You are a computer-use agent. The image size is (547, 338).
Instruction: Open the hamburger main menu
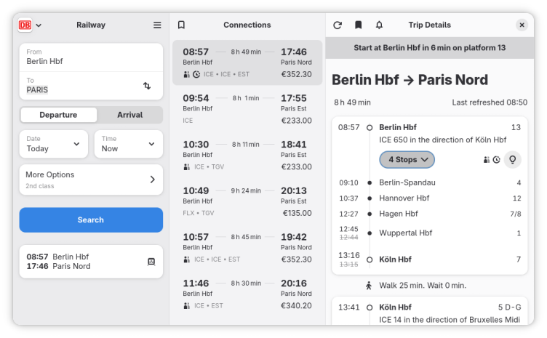157,25
